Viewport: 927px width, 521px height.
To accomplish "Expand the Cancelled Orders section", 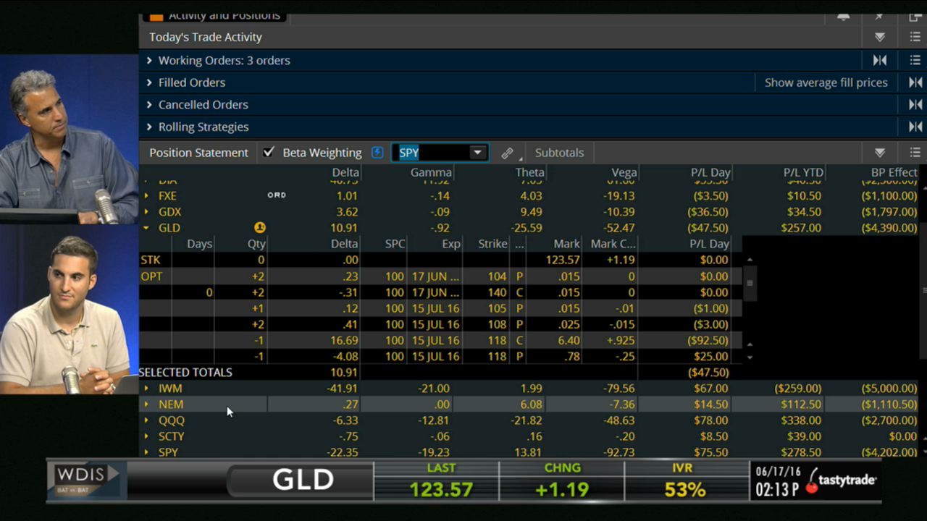I will 149,105.
